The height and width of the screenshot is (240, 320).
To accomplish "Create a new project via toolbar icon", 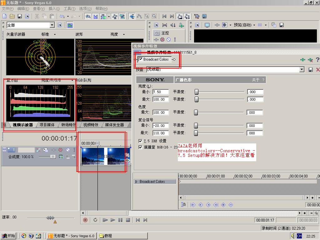I will coord(4,16).
